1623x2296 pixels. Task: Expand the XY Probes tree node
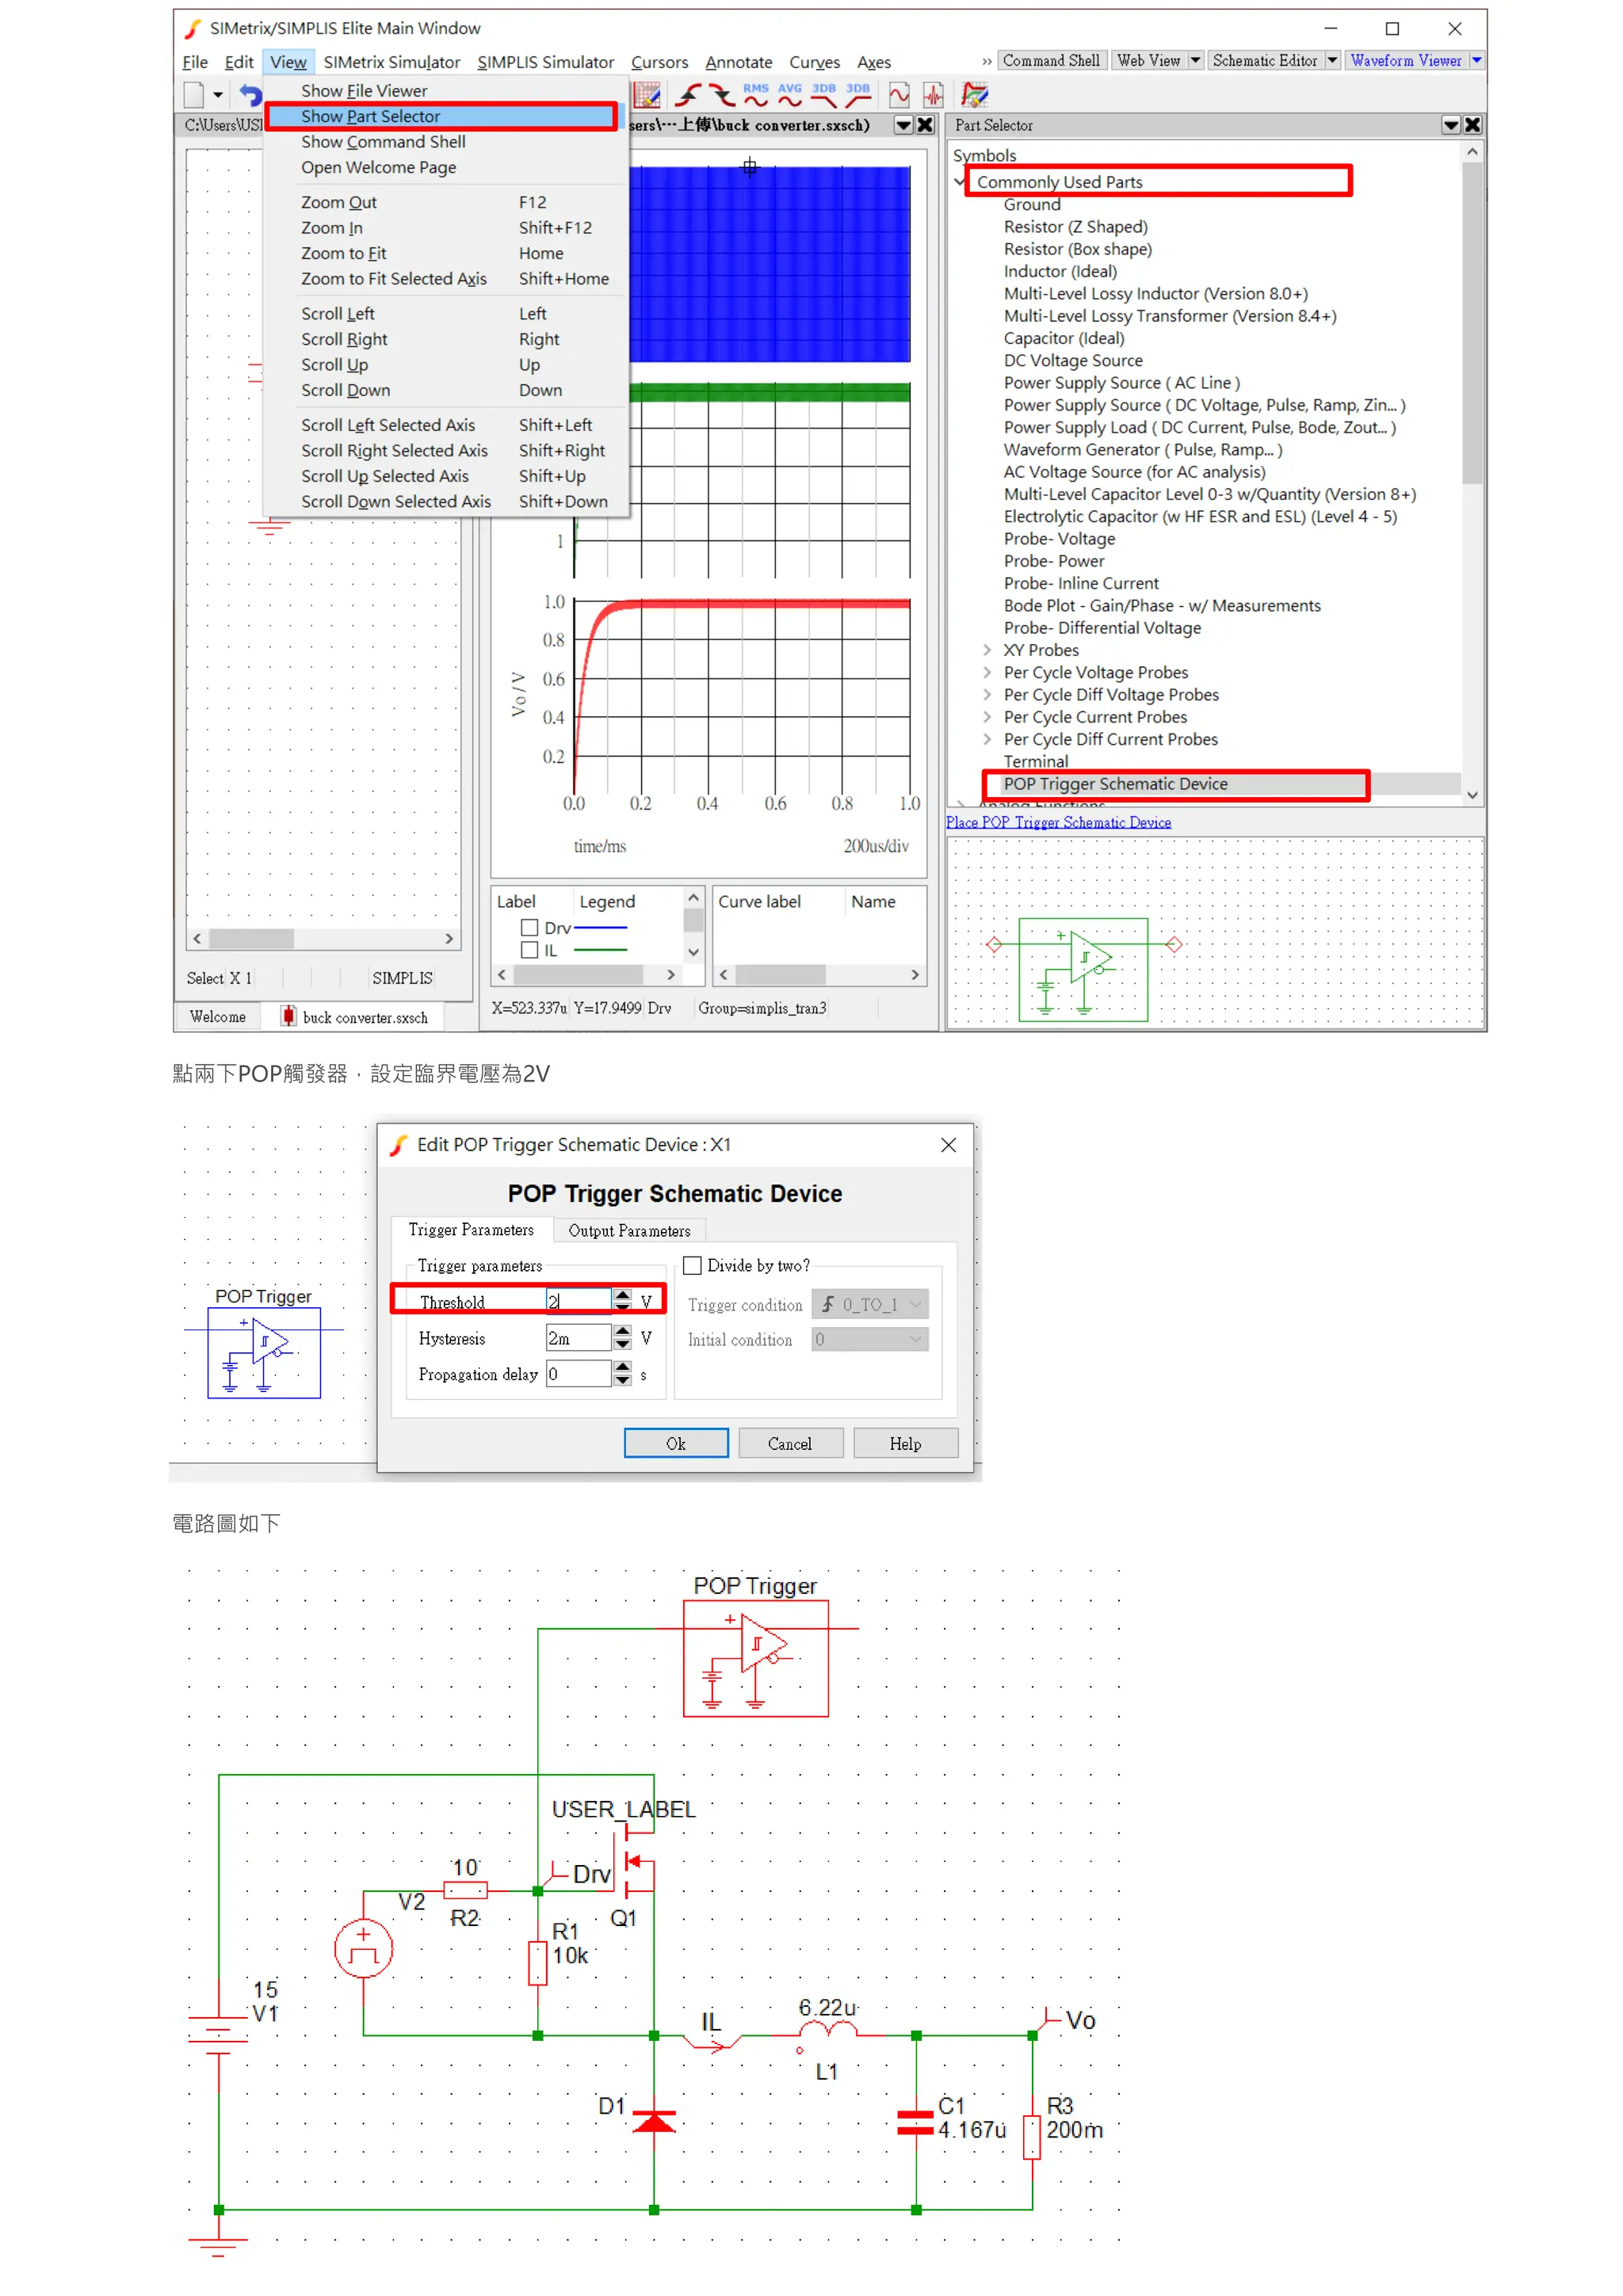click(x=987, y=650)
